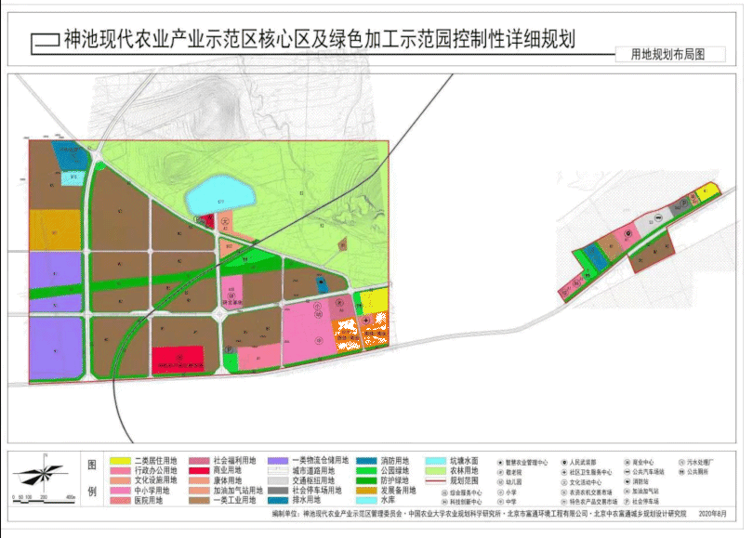Click the 智慧农业管理中心 legend symbol
Viewport: 753px width, 538px height.
(500, 462)
